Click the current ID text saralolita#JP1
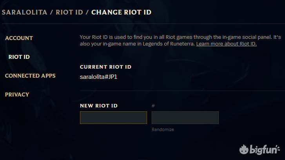Image resolution: width=285 pixels, height=160 pixels. [98, 77]
